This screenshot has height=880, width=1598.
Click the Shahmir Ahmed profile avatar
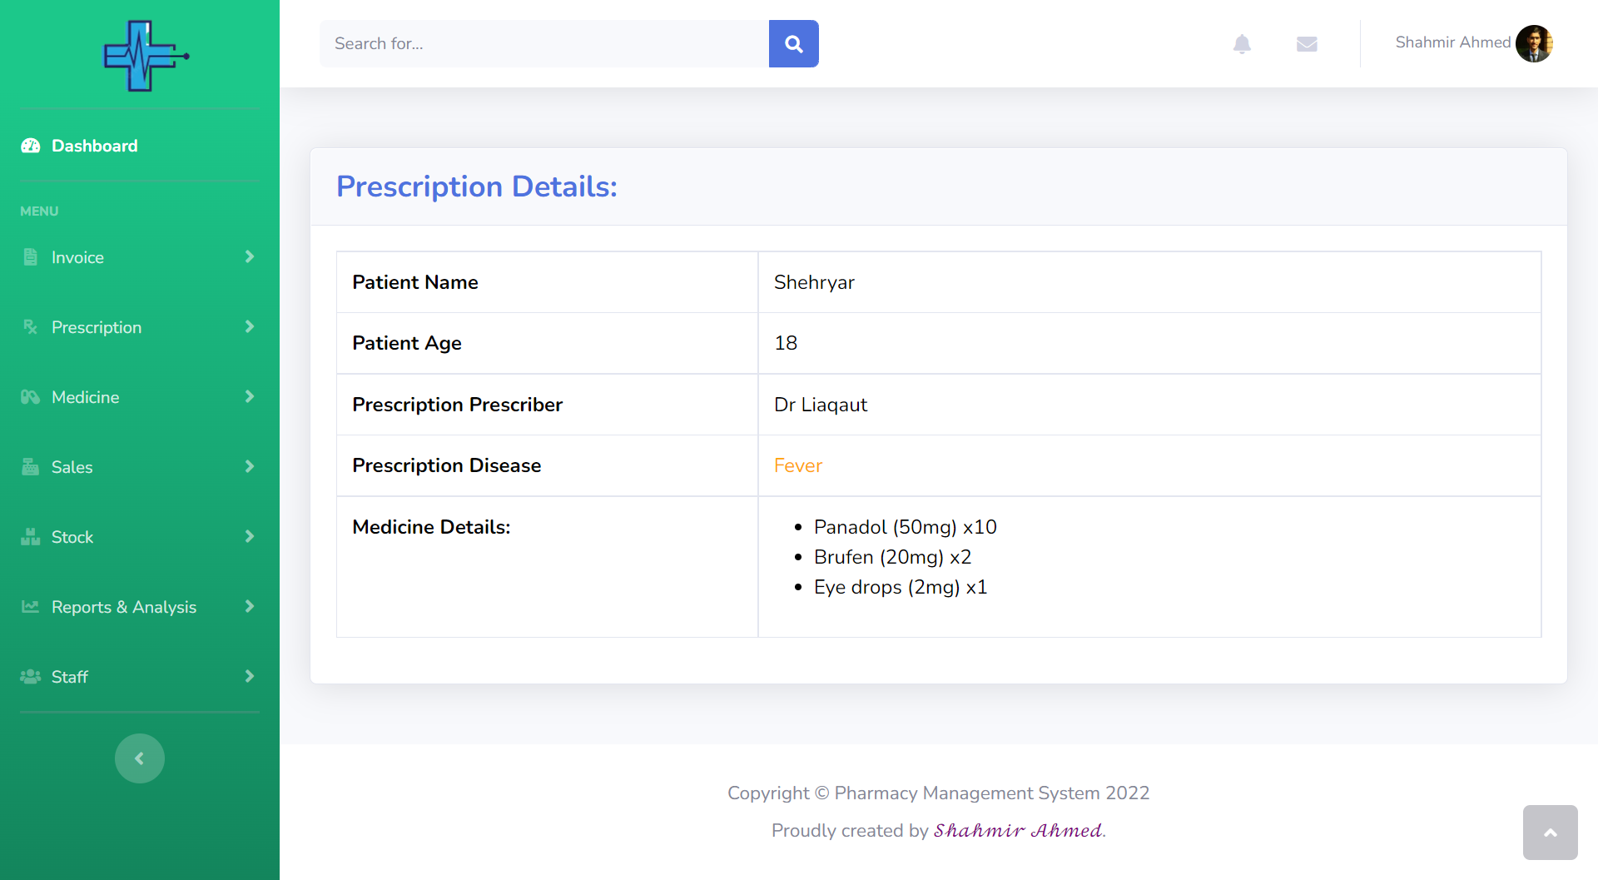tap(1533, 43)
